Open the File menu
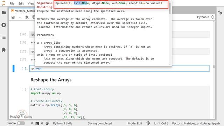The image size is (224, 126). click(x=12, y=3)
